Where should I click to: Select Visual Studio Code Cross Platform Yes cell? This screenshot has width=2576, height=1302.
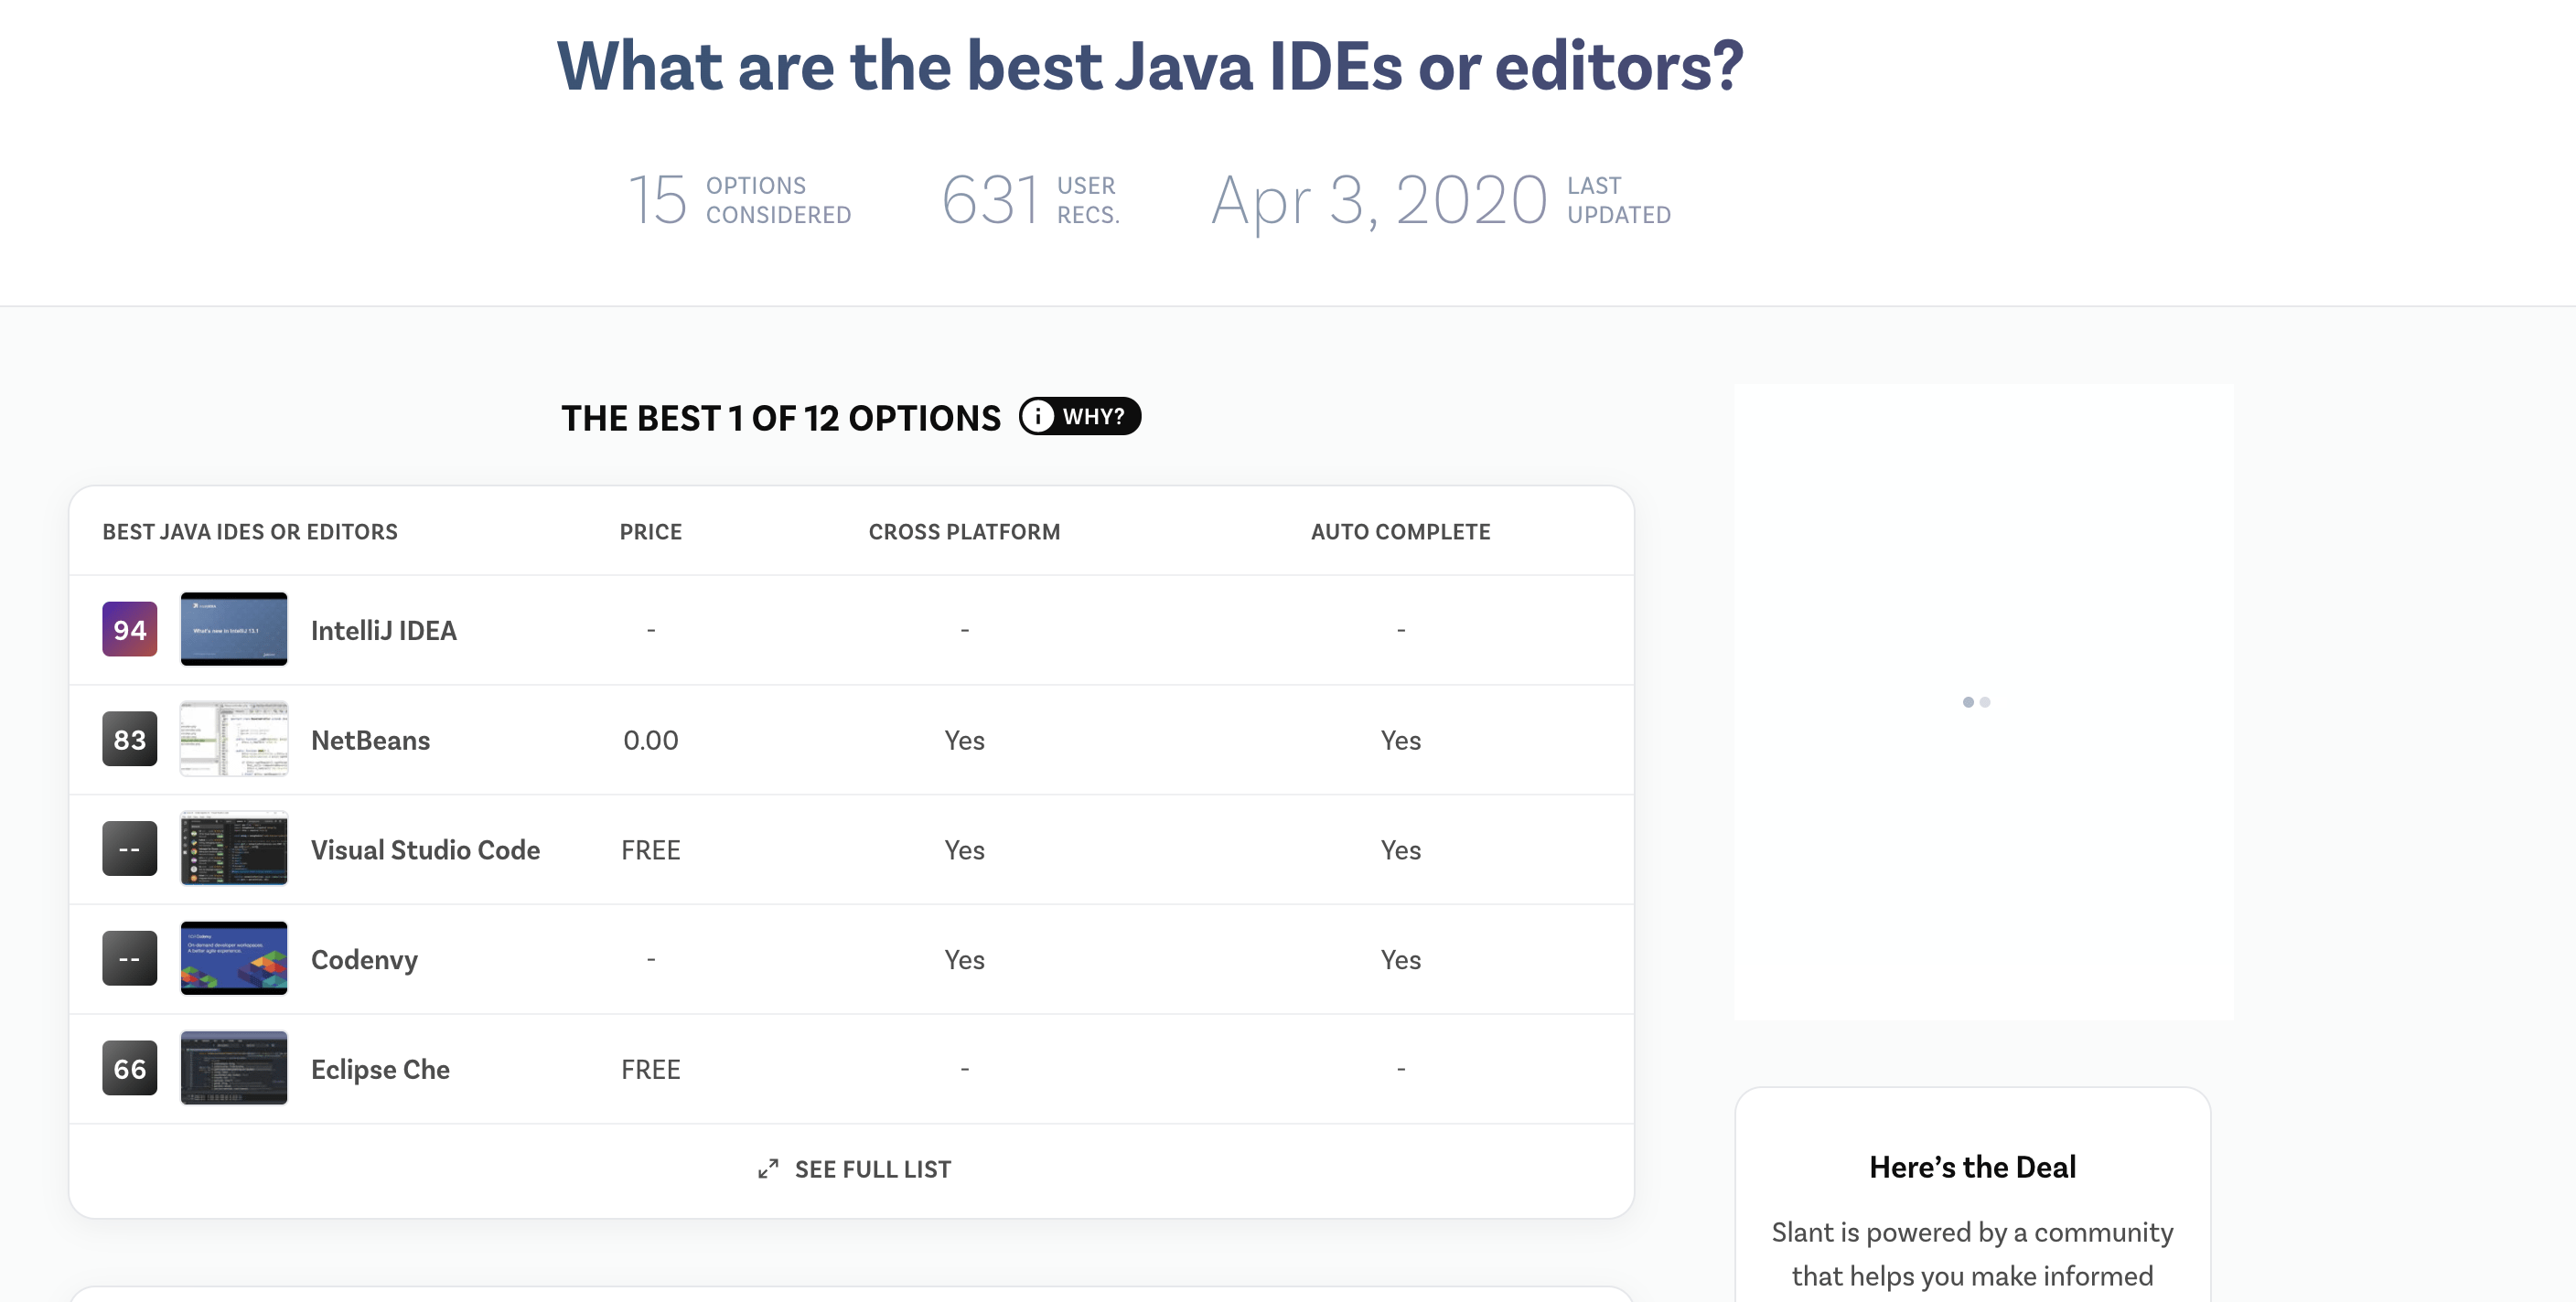pyautogui.click(x=965, y=850)
